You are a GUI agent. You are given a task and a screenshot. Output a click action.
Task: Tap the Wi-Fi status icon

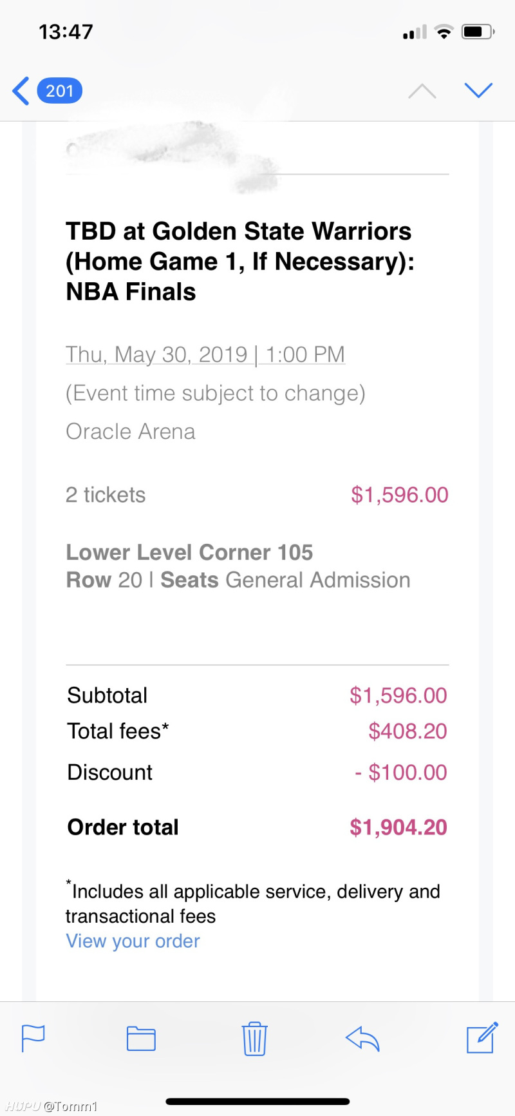coord(444,32)
